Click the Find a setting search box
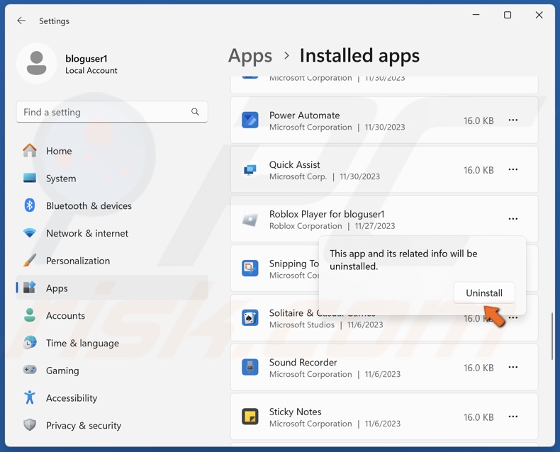This screenshot has height=452, width=560. coord(112,112)
